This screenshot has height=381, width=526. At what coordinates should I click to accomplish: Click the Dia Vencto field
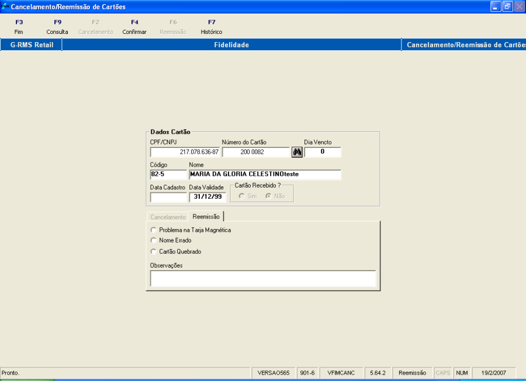pos(323,152)
